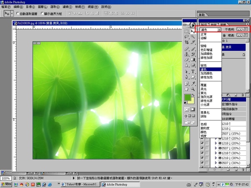Image resolution: width=251 pixels, height=188 pixels.
Task: Open the 檔案 menu
Action: coord(6,7)
